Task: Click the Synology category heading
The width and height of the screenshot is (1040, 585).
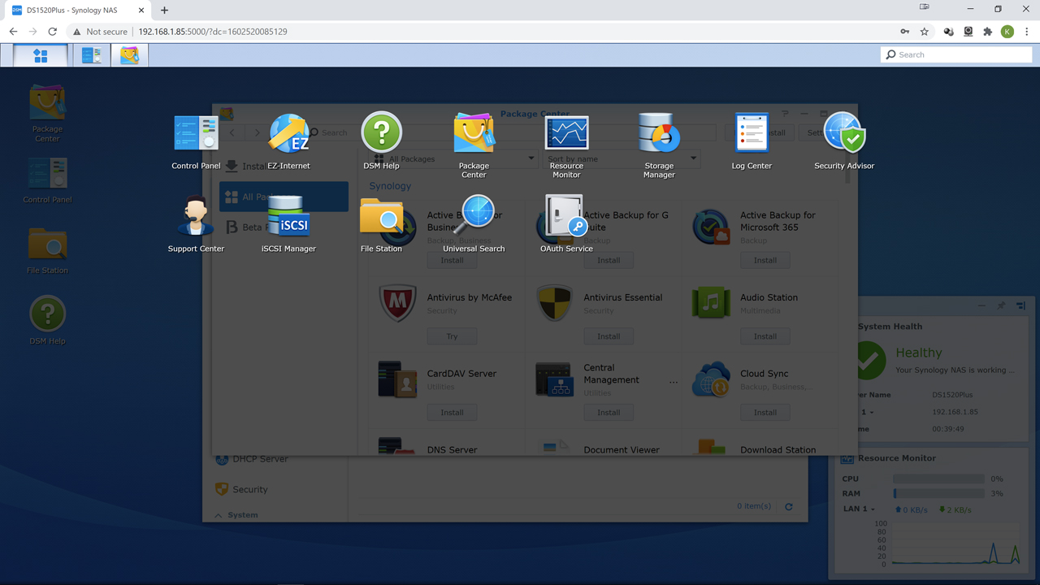Action: pos(390,186)
